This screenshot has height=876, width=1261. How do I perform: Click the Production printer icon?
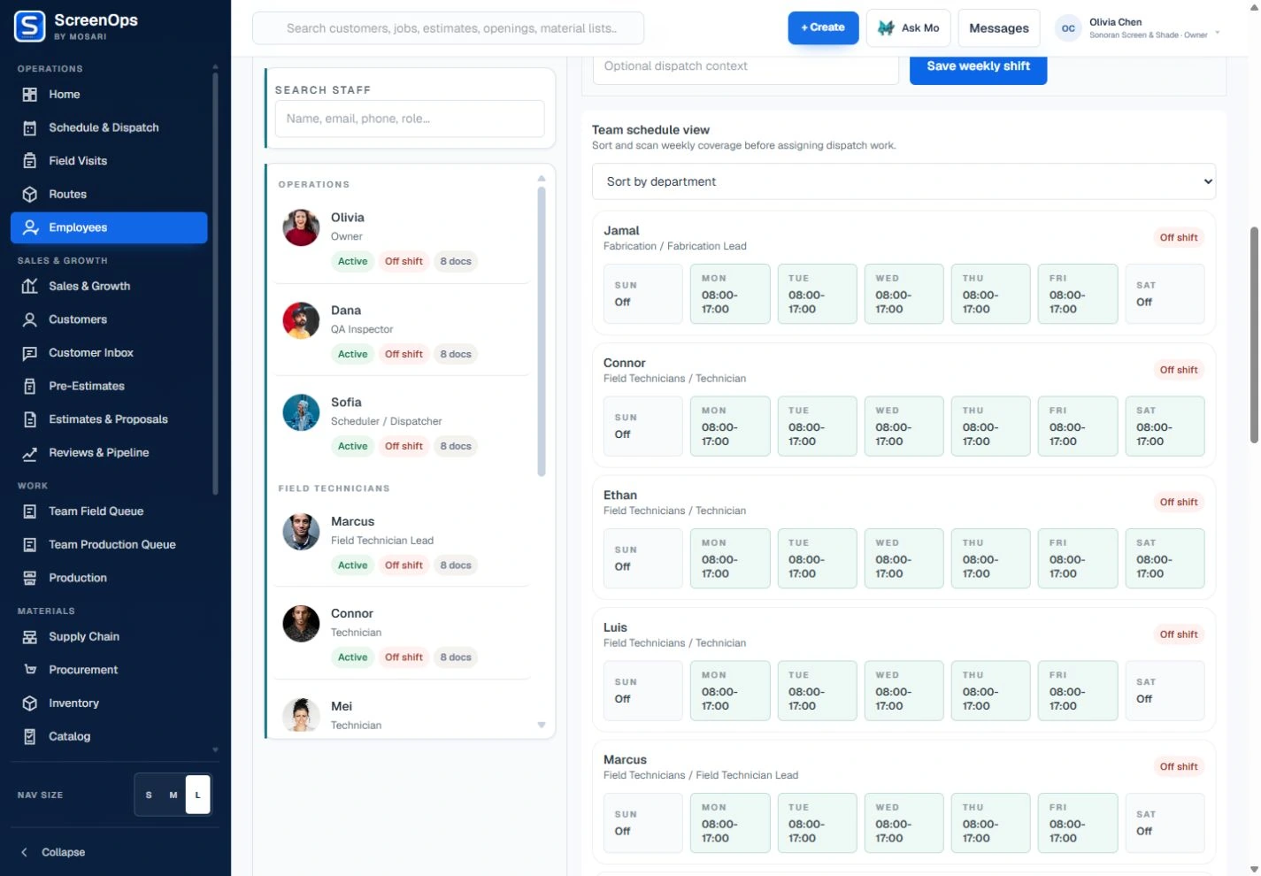pos(30,578)
